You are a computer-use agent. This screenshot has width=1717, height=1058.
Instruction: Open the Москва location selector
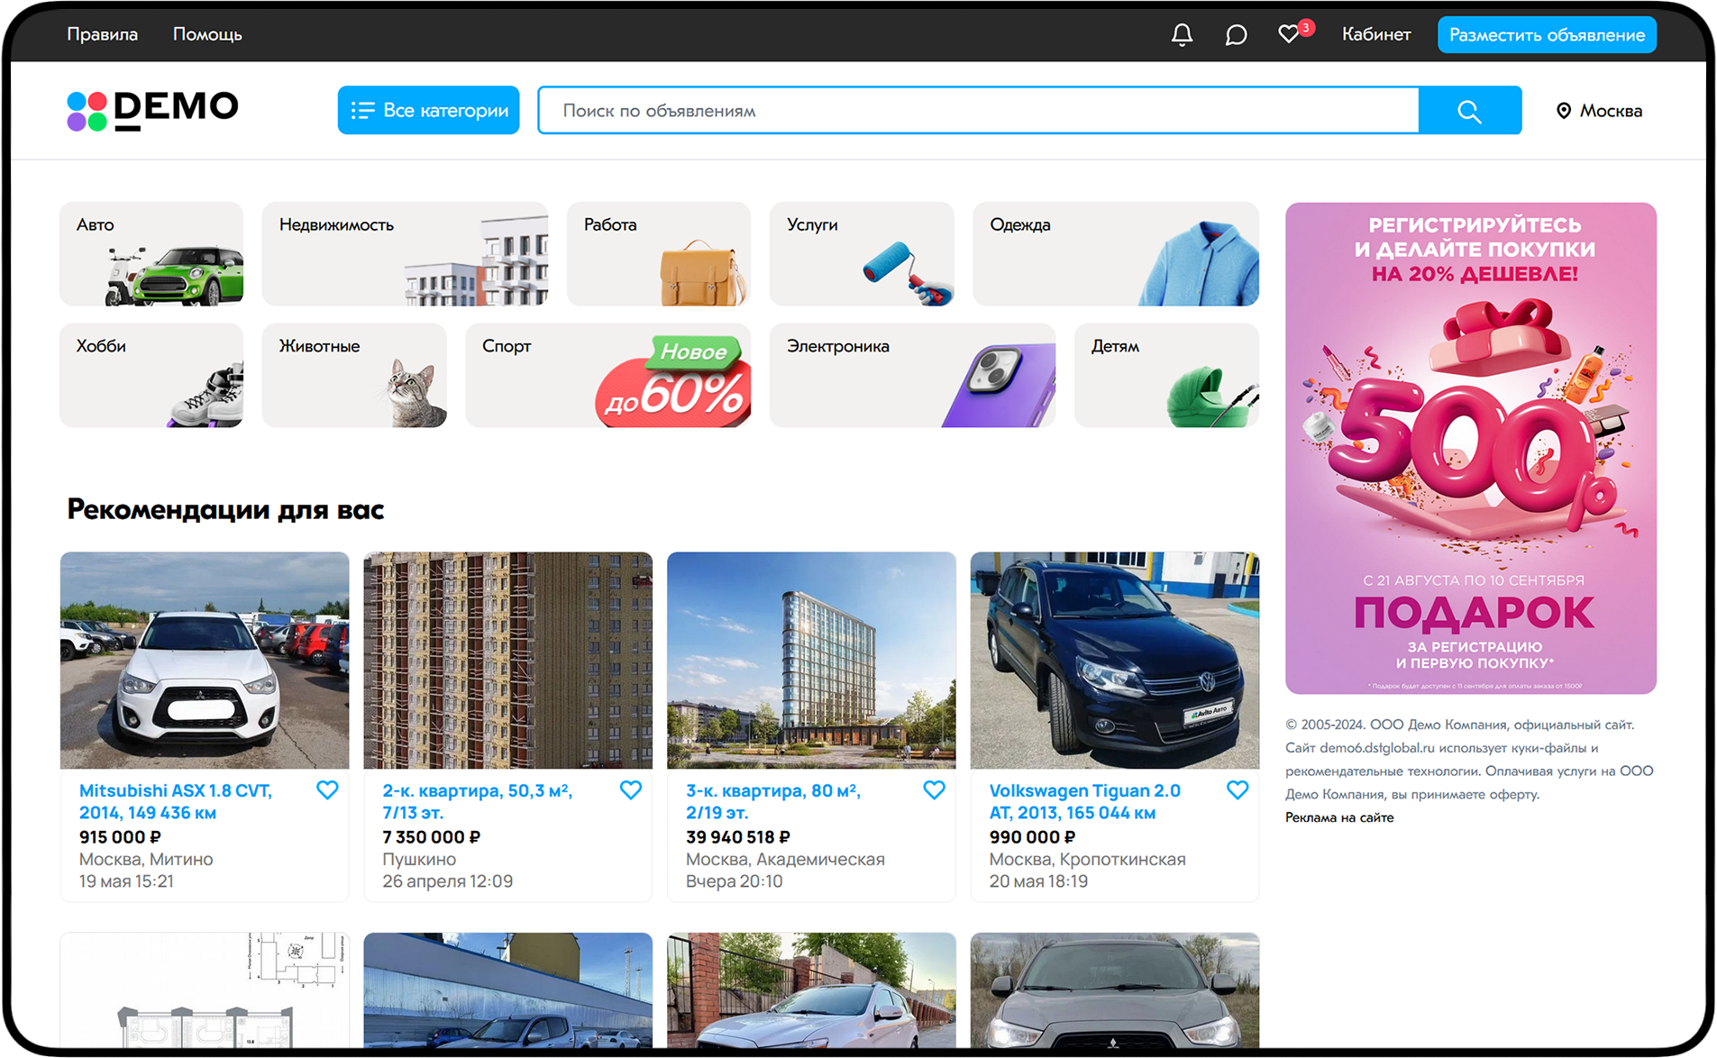coord(1599,111)
